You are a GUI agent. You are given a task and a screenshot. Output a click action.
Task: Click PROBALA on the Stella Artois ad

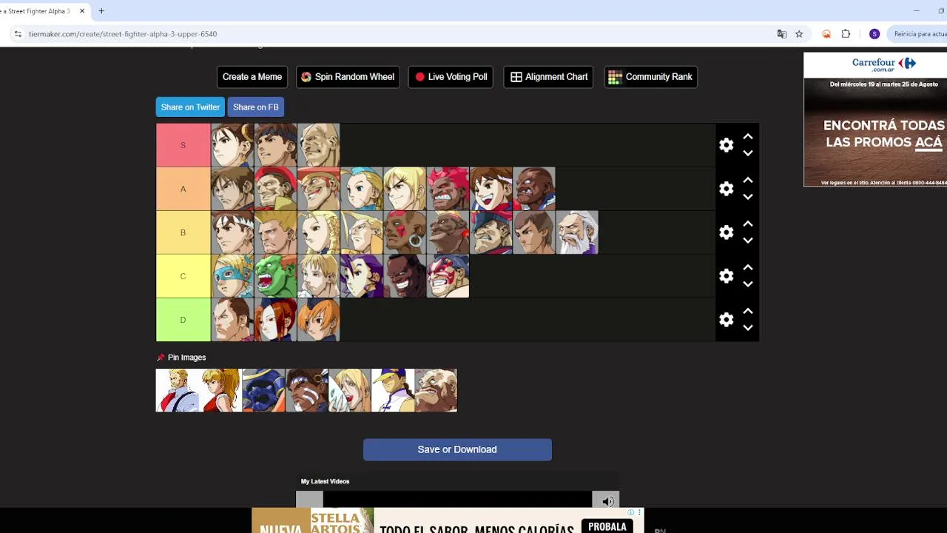point(607,527)
